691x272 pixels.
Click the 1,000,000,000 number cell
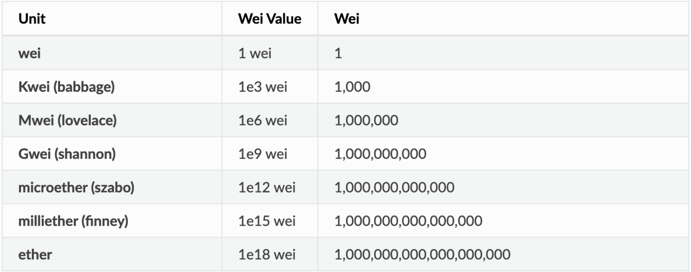[380, 154]
